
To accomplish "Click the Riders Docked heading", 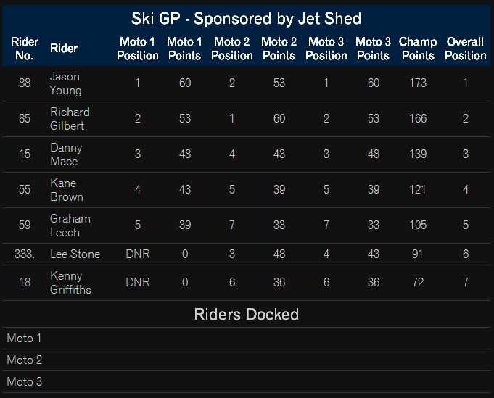I will pos(247,314).
